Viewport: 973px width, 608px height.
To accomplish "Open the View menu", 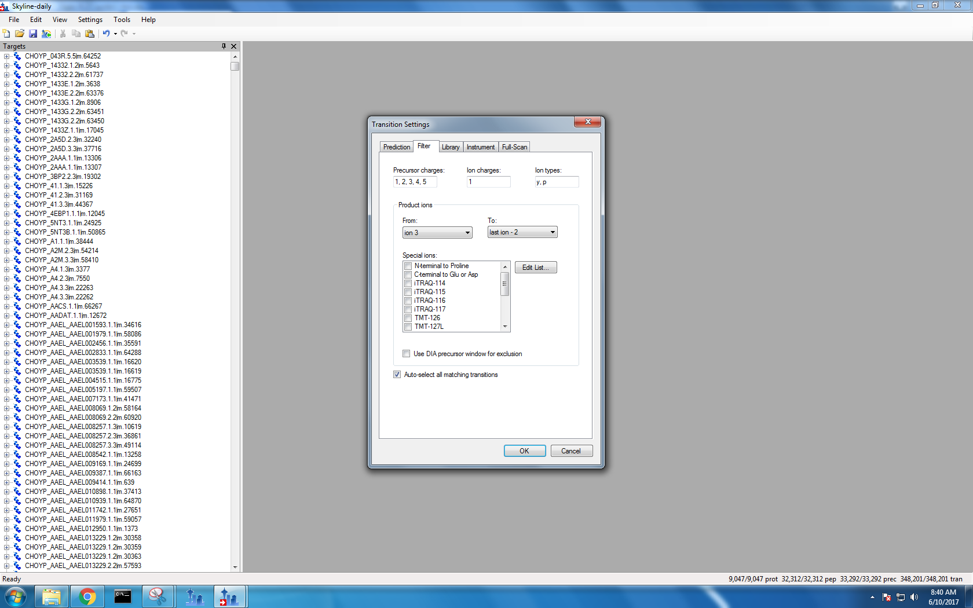I will [60, 20].
